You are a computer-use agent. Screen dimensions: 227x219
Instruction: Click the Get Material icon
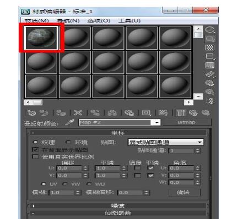click(x=31, y=113)
